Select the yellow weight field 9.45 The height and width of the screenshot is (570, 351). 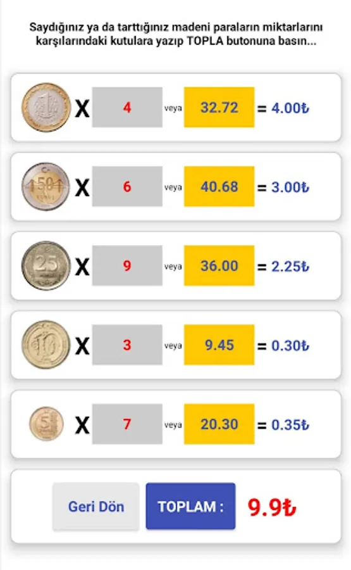click(219, 345)
